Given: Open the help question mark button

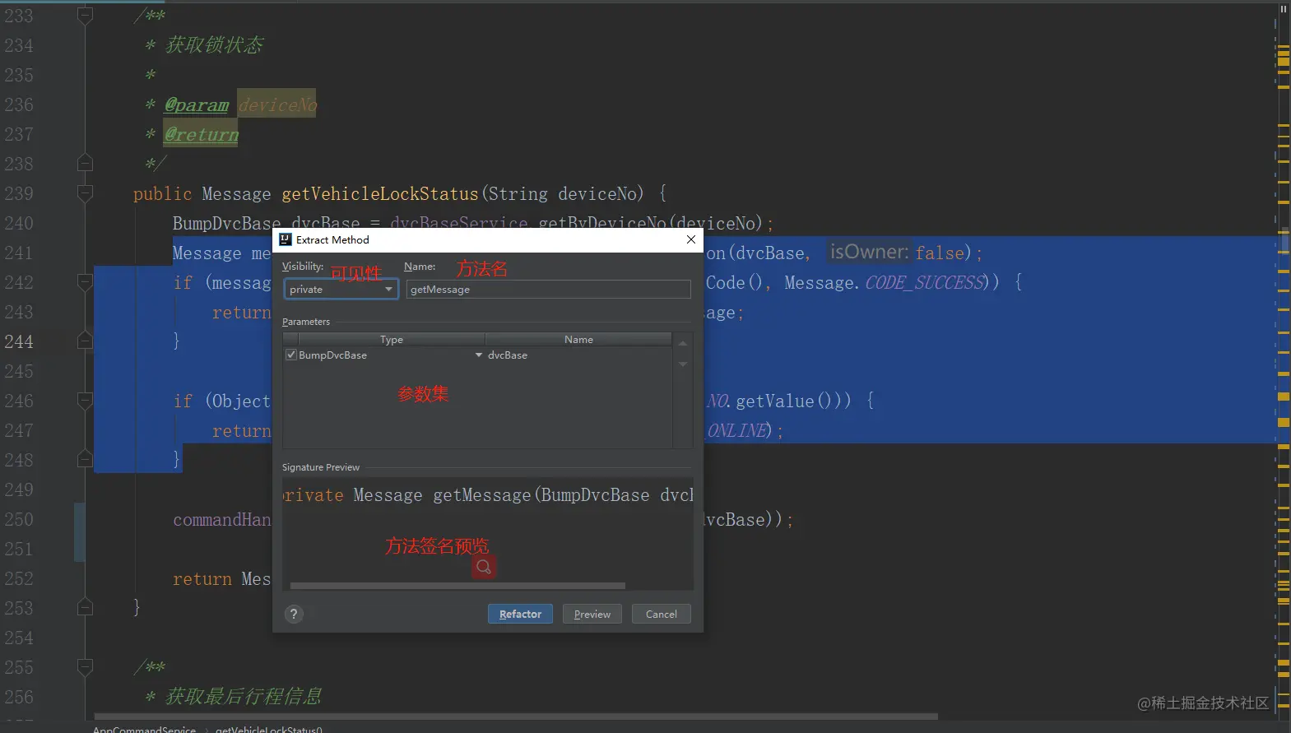Looking at the screenshot, I should click(x=294, y=614).
